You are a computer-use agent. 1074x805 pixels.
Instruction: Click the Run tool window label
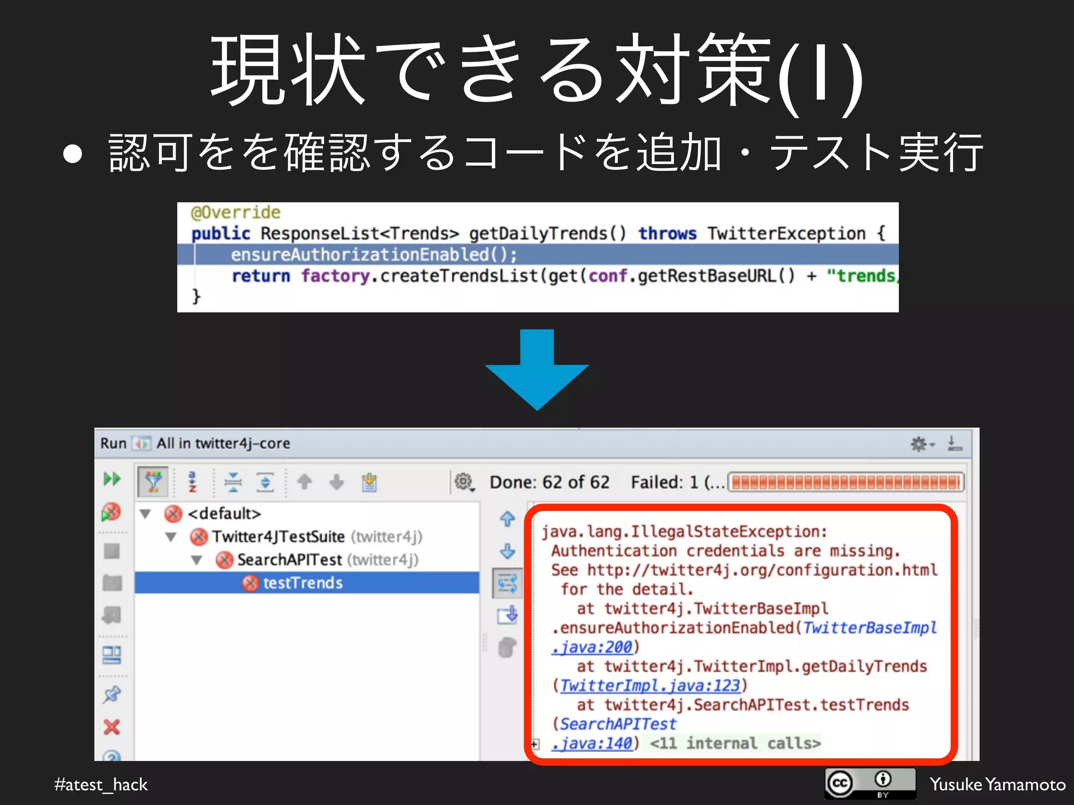[x=113, y=443]
